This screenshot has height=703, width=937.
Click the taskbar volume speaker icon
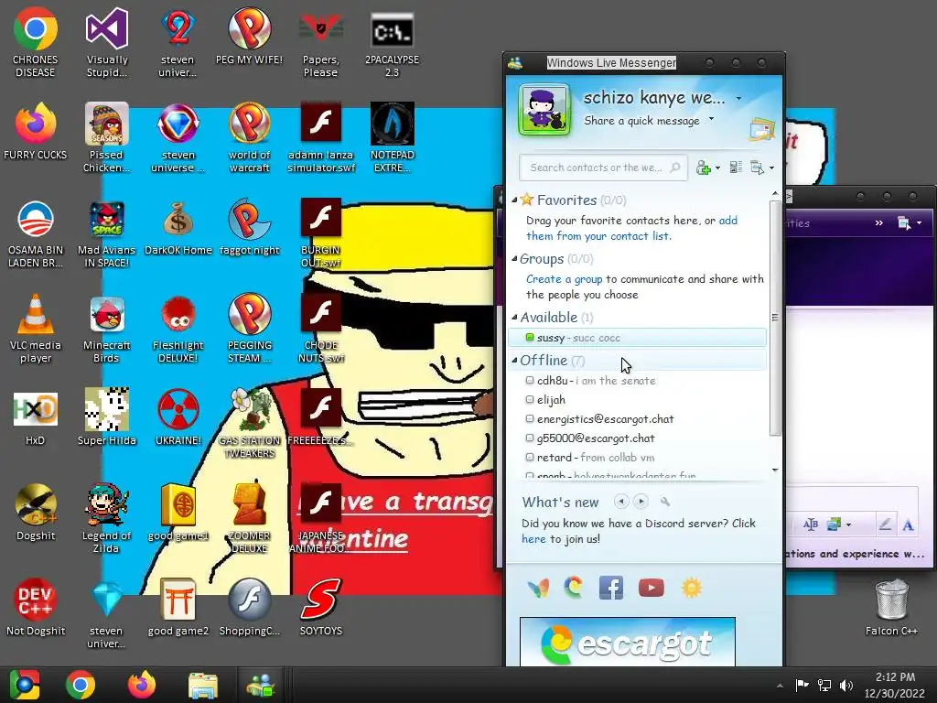(846, 686)
